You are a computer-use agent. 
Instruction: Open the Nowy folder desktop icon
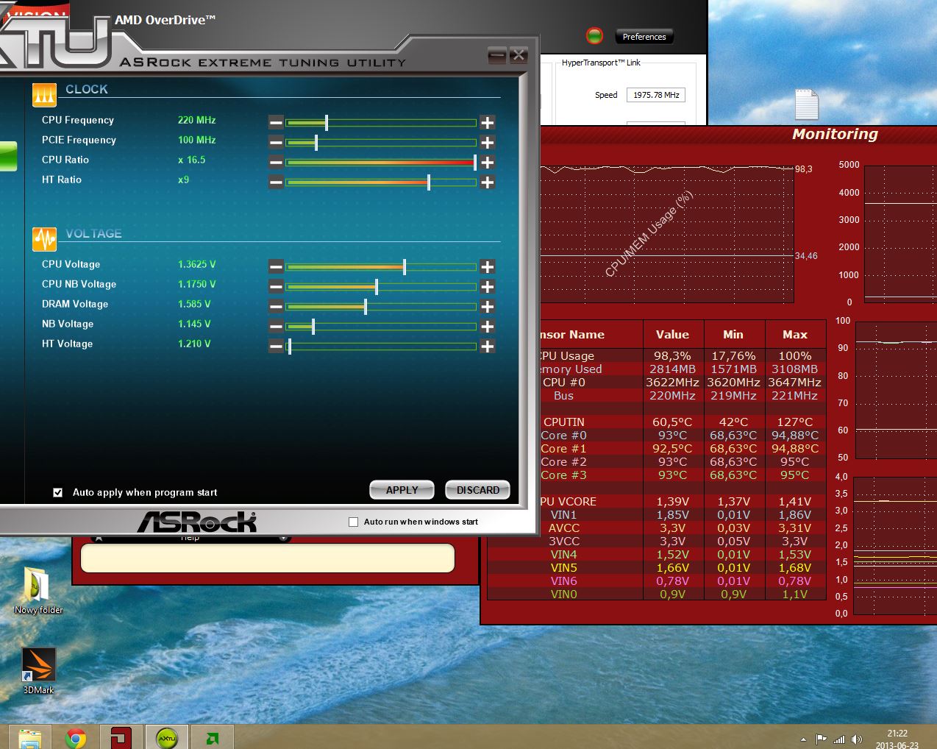[x=38, y=590]
